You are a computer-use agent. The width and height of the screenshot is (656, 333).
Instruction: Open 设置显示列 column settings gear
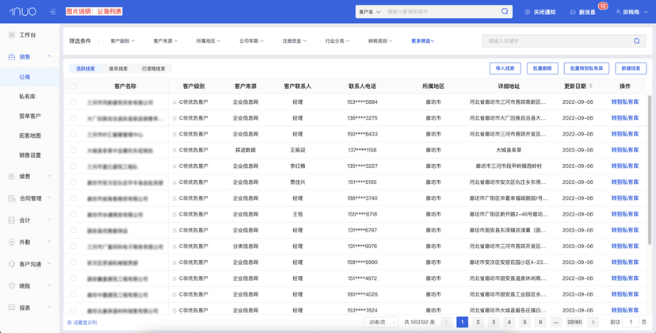click(x=70, y=323)
